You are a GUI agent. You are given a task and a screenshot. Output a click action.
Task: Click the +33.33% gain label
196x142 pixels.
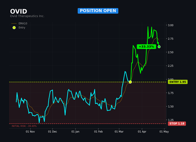146,46
